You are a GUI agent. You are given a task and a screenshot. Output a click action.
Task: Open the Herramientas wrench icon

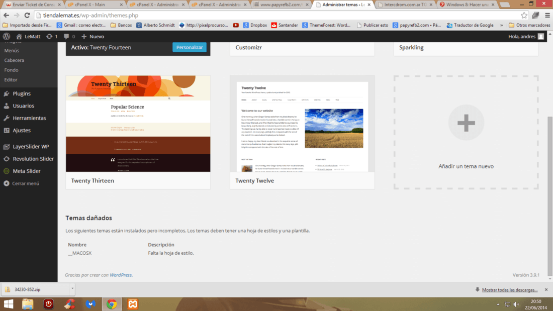tap(7, 118)
